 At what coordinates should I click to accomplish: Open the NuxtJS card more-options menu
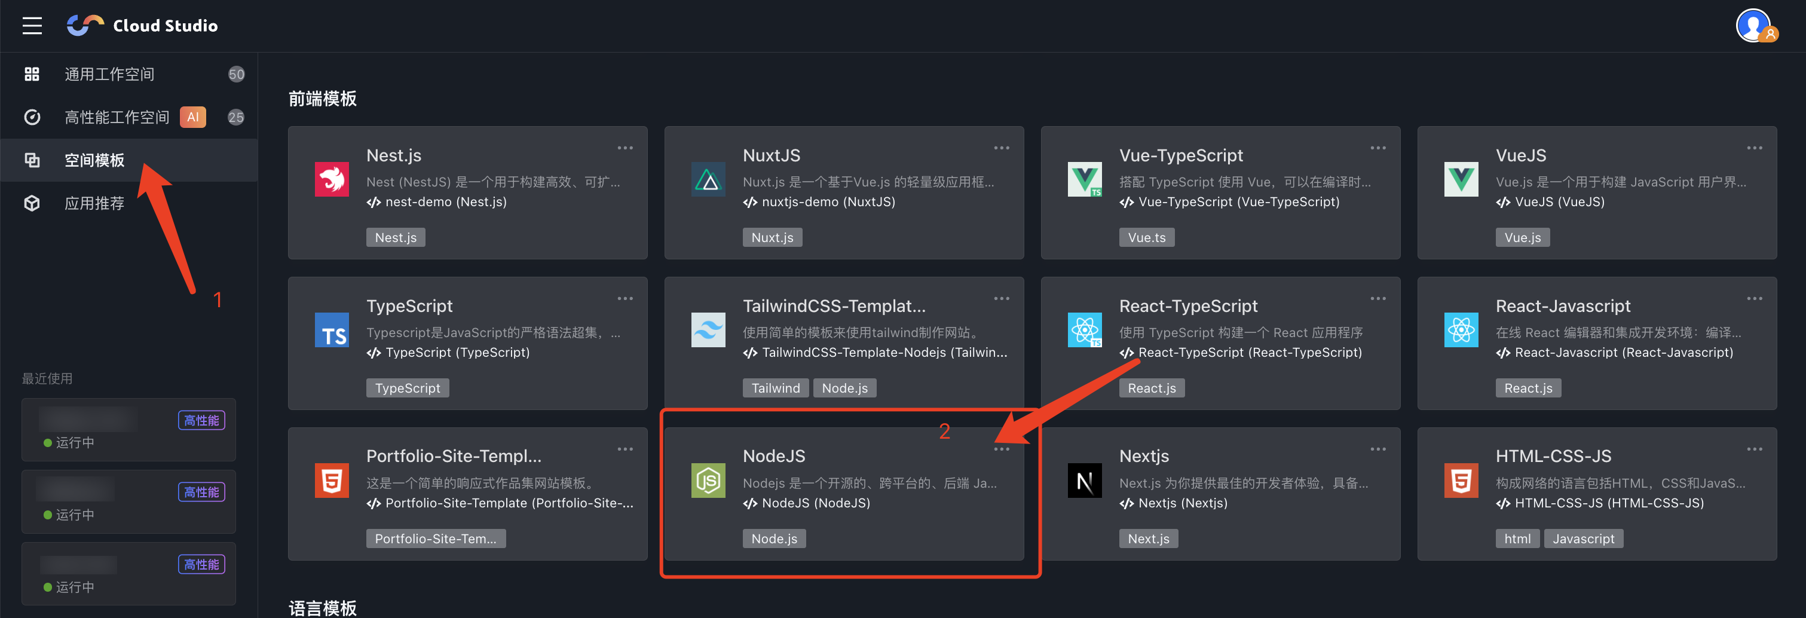click(1002, 148)
